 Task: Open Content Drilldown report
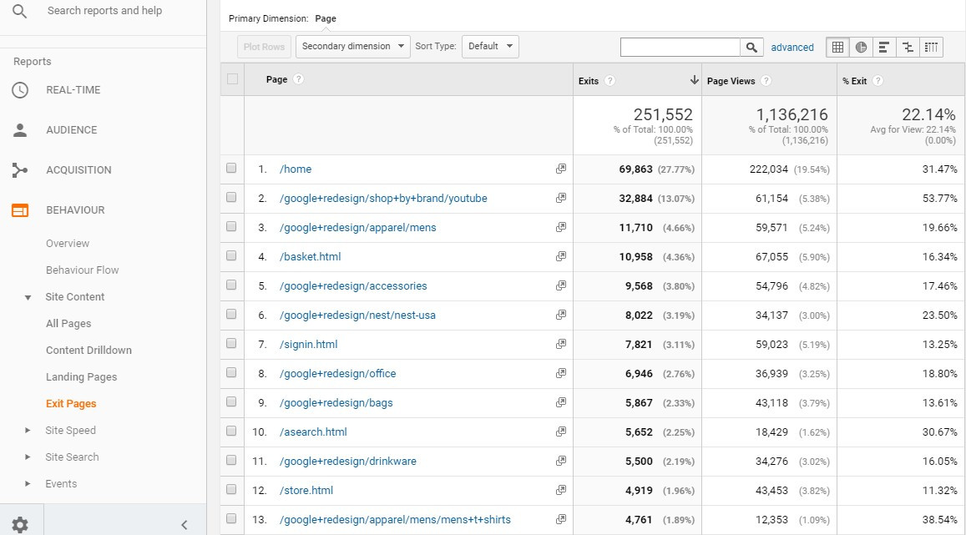[89, 350]
